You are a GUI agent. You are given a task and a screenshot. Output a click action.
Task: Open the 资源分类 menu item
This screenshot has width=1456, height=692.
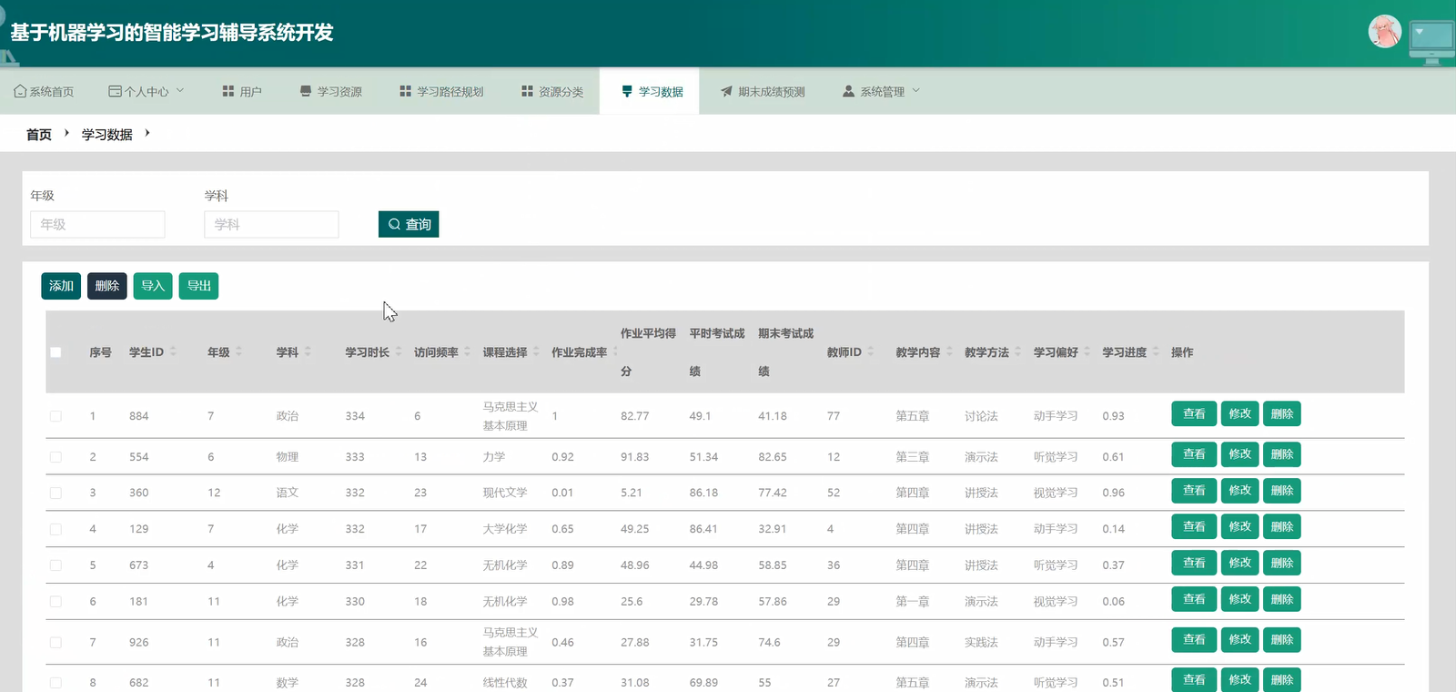[x=552, y=91]
